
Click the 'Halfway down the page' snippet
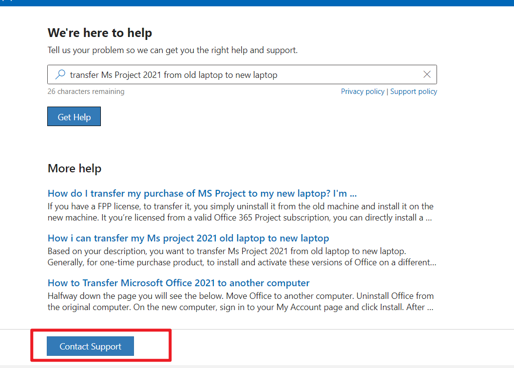pyautogui.click(x=241, y=301)
